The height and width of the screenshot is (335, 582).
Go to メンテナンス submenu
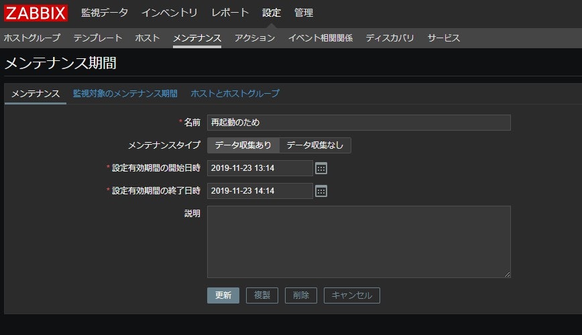coord(197,38)
